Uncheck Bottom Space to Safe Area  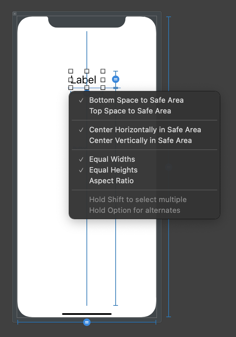(x=136, y=100)
